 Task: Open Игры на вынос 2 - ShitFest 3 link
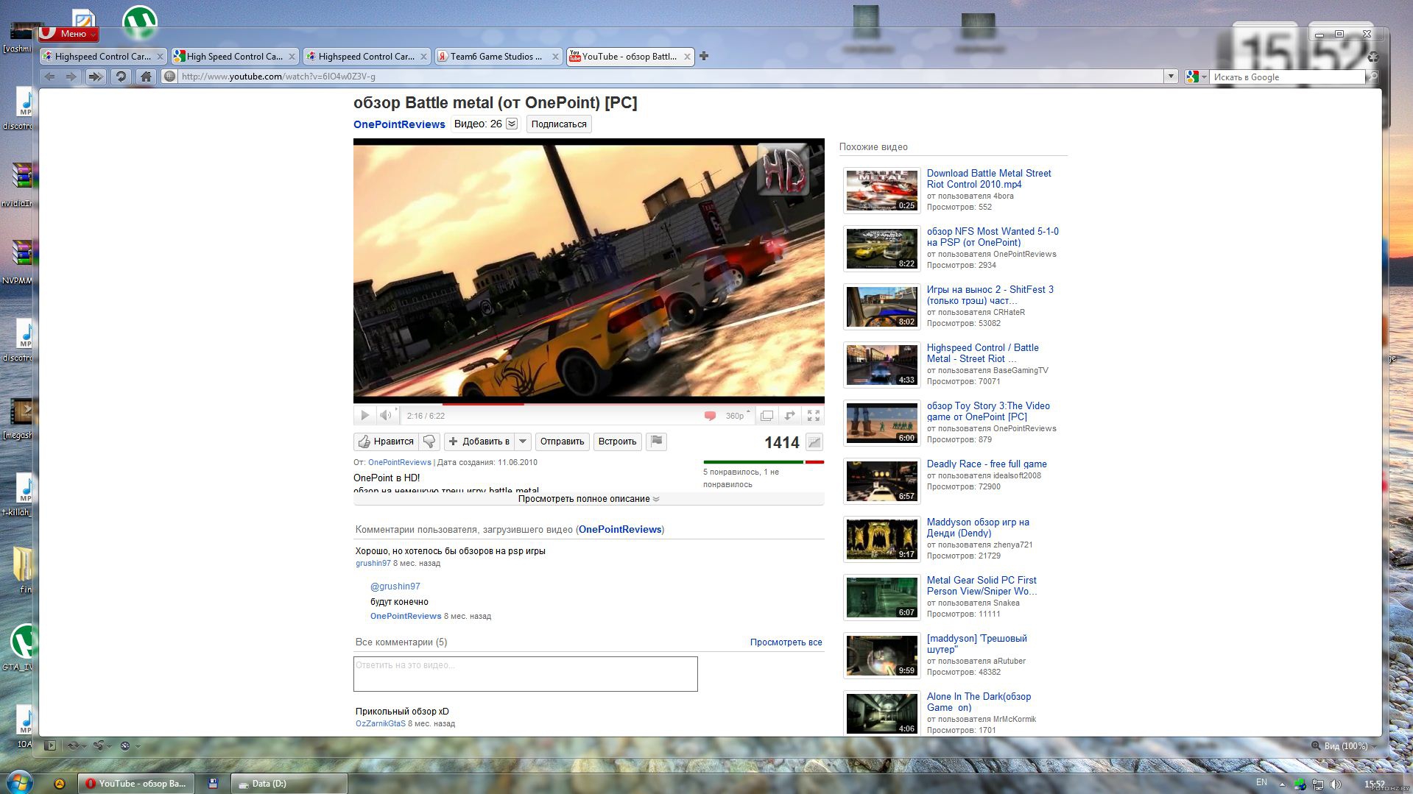[x=990, y=295]
